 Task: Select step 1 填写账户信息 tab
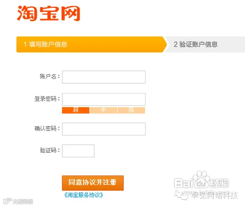point(92,45)
